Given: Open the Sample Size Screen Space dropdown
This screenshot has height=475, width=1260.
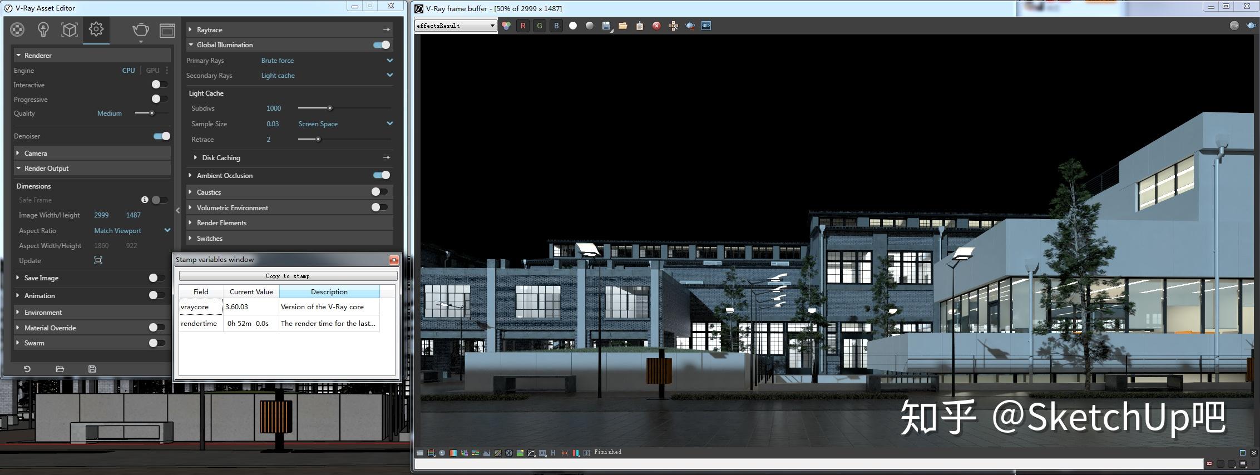Looking at the screenshot, I should [345, 123].
